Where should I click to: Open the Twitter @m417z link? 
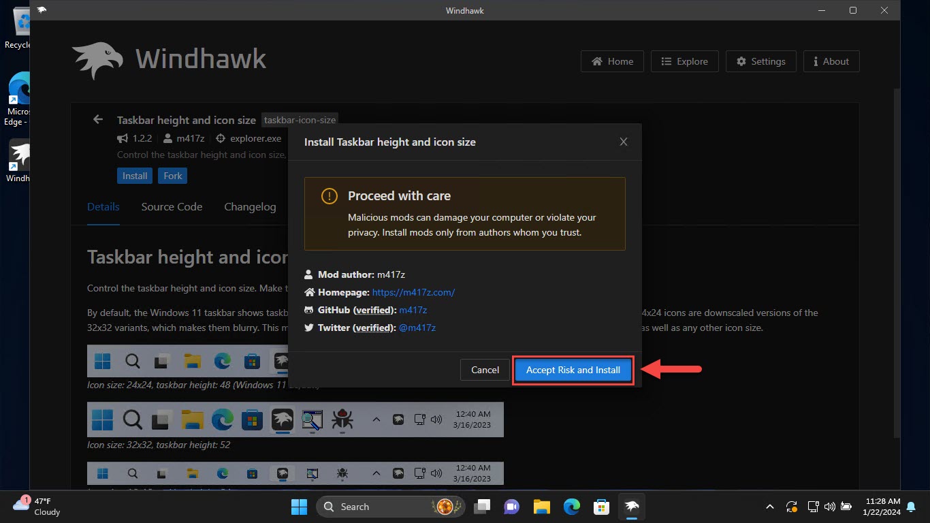click(417, 328)
